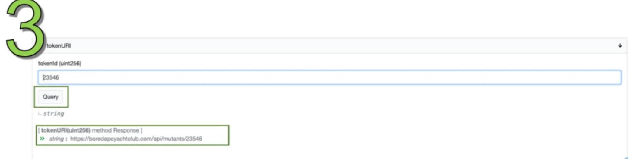Image resolution: width=633 pixels, height=159 pixels.
Task: Click the Query button
Action: 51,97
